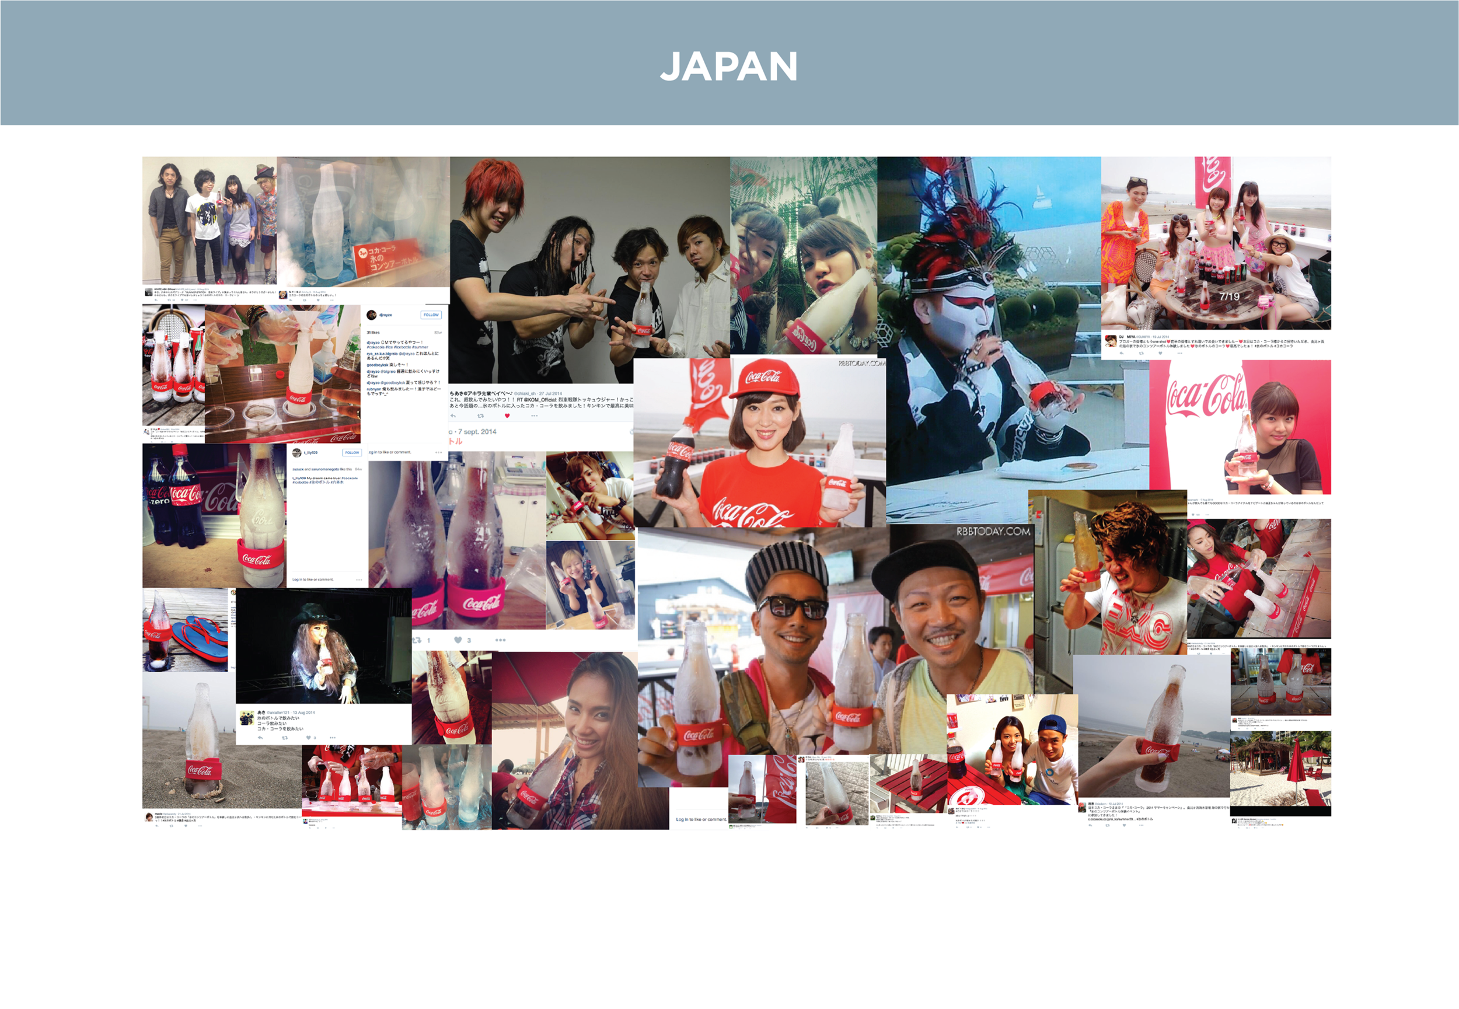This screenshot has height=1009, width=1459.
Task: Click the djrayzo username link
Action: [386, 315]
